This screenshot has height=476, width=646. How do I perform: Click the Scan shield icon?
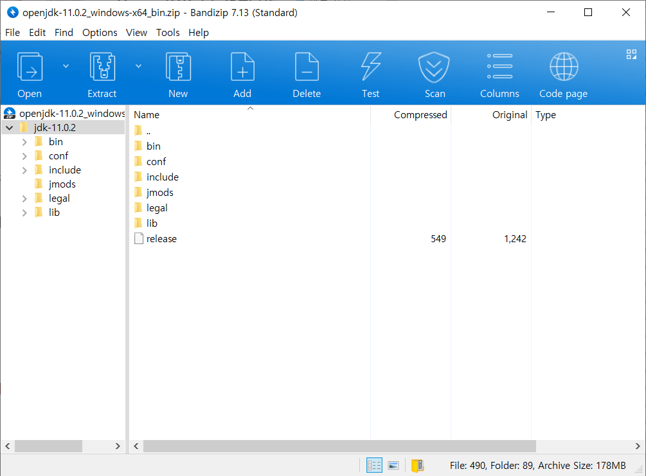click(x=435, y=67)
